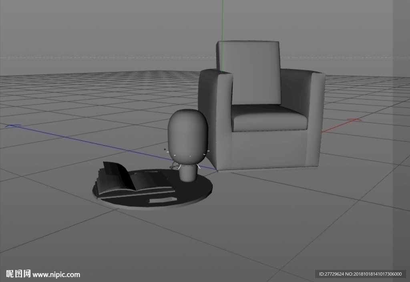
Task: Select the character's rounded head object
Action: (x=188, y=137)
